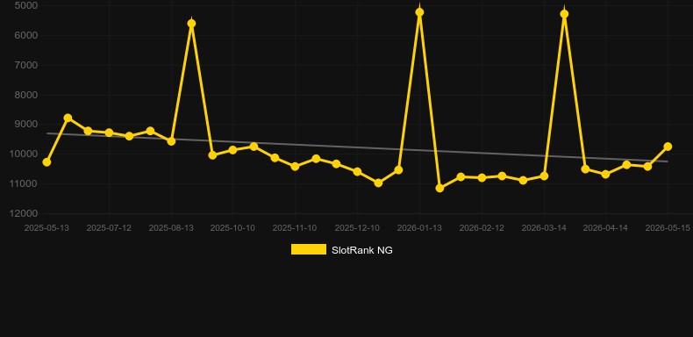Select the lowest data point just after the January peak

click(439, 188)
